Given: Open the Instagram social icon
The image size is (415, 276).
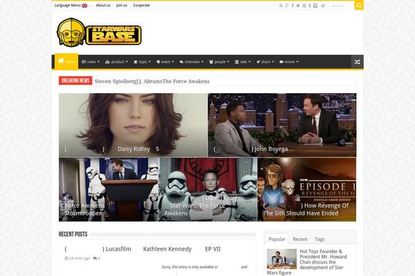Looking at the screenshot, I should click(x=315, y=6).
